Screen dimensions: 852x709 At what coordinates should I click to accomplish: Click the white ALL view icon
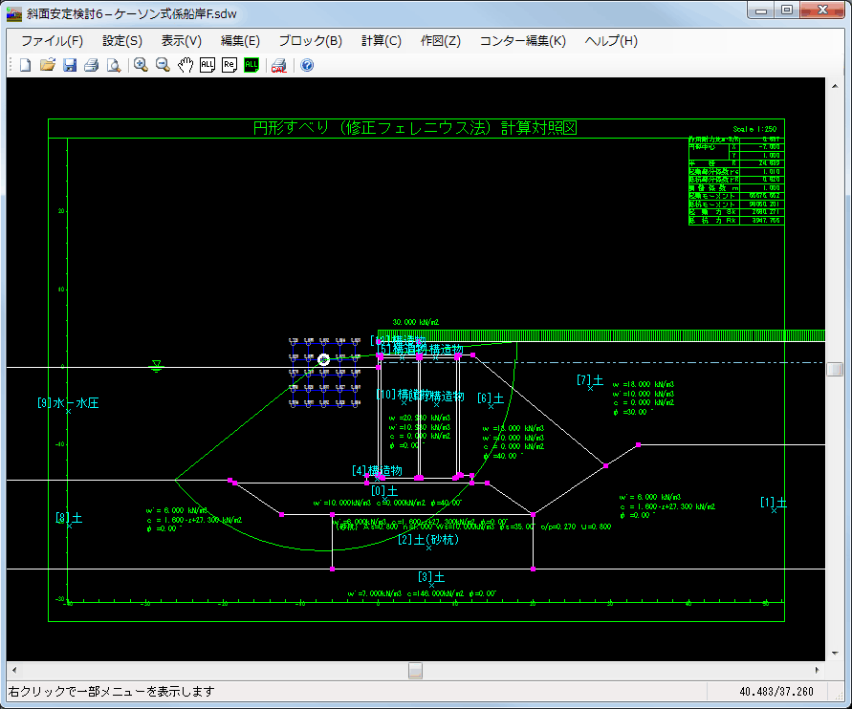tap(207, 65)
